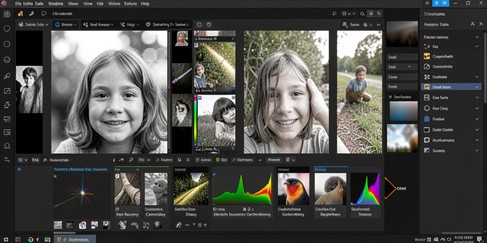The height and width of the screenshot is (243, 487).
Task: Open the third dropdown with colored dots icon
Action: click(x=98, y=25)
